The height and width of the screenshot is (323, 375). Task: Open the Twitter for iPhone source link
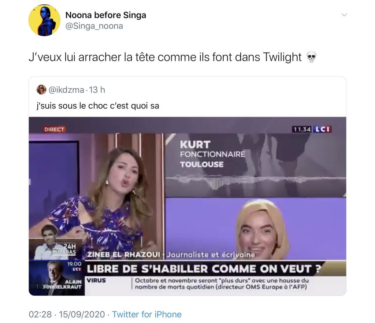[147, 314]
